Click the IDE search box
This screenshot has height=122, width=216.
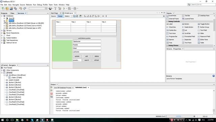coord(201,4)
